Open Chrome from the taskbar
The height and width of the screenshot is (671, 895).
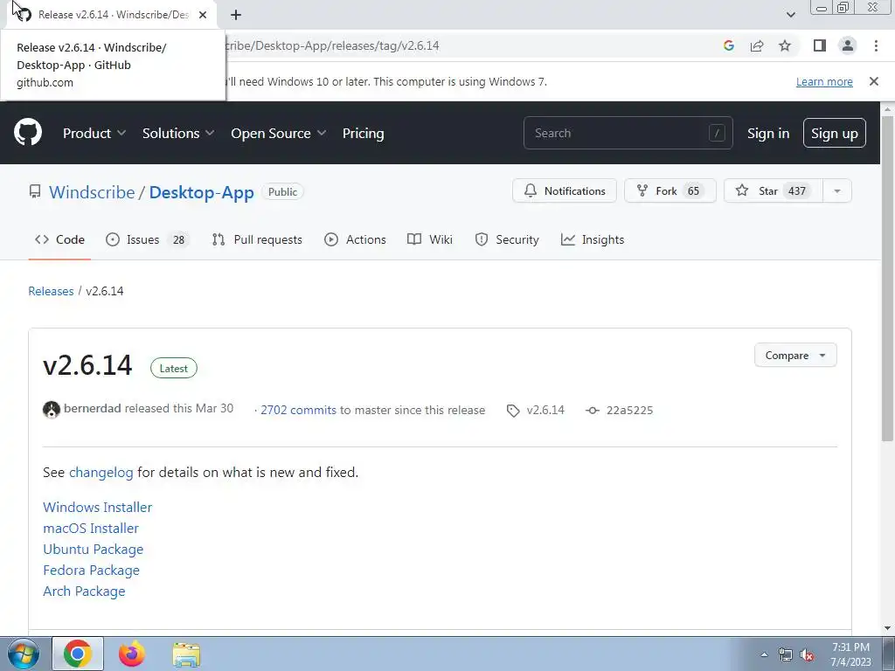coord(78,654)
